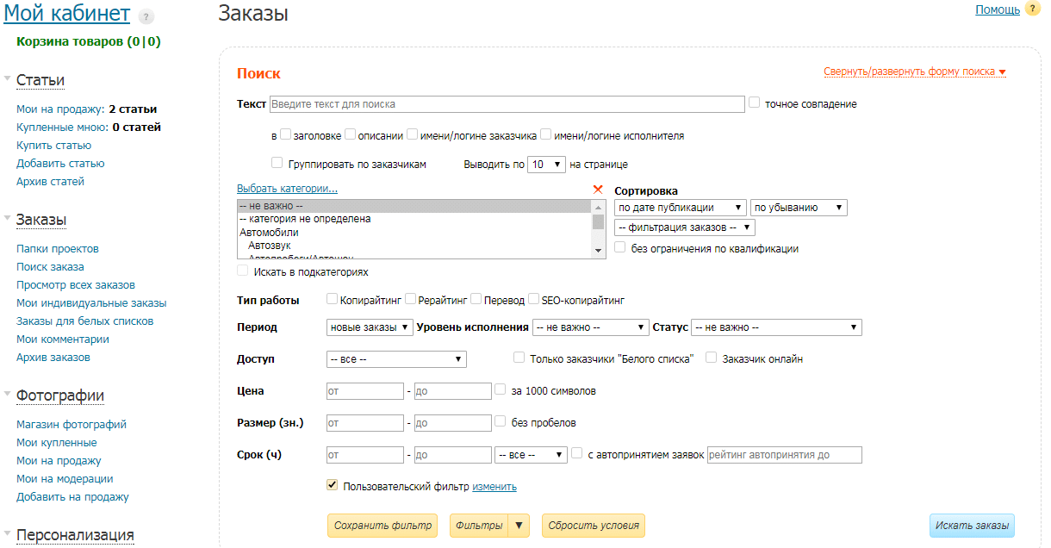Screen dimensions: 1051x548
Task: Check the без пробелов option
Action: click(x=500, y=422)
